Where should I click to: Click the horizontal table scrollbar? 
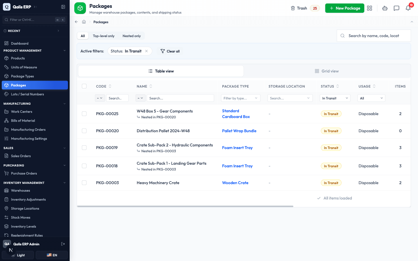(185, 206)
